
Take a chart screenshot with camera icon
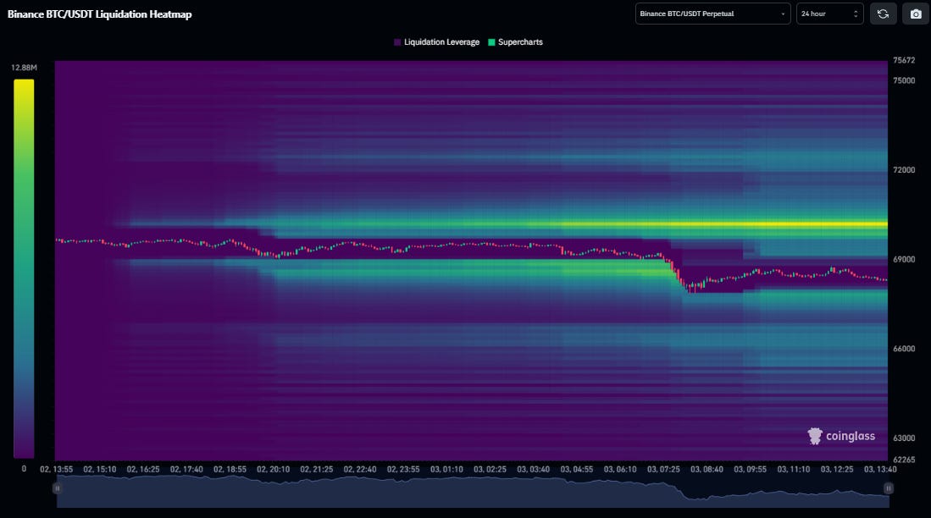[x=916, y=14]
